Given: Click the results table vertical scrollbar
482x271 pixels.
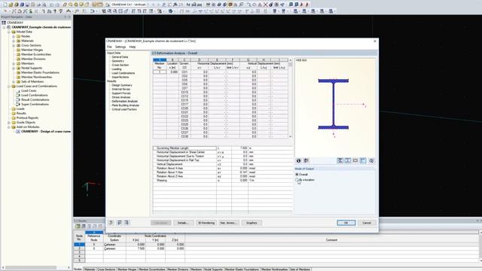Looking at the screenshot, I should click(x=290, y=99).
